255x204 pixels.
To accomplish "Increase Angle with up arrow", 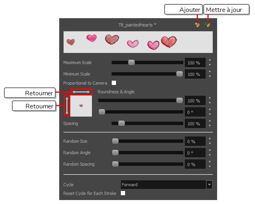I will [x=210, y=110].
